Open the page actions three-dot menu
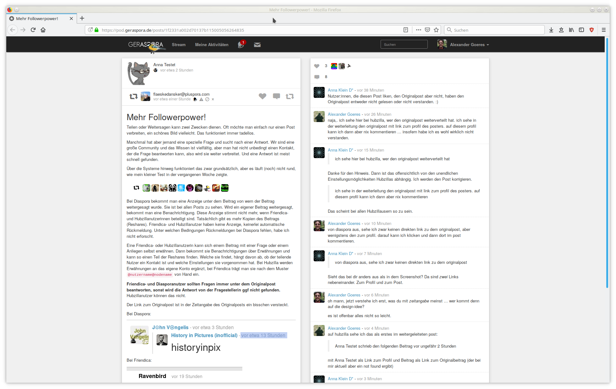The width and height of the screenshot is (616, 389). pyautogui.click(x=418, y=30)
